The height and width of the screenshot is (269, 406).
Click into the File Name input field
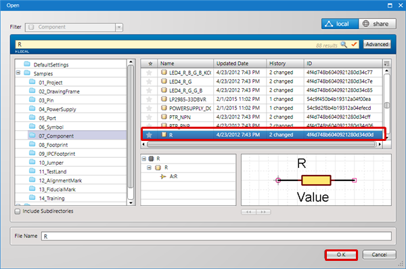click(x=217, y=236)
